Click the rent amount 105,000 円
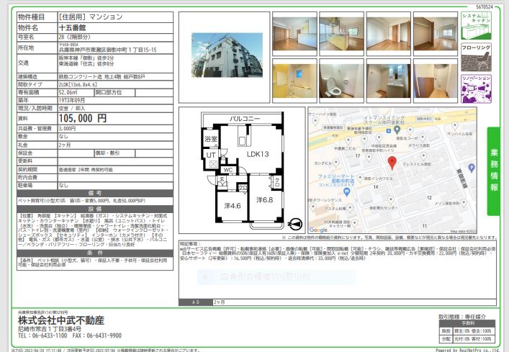This screenshot has width=509, height=352. (x=83, y=119)
